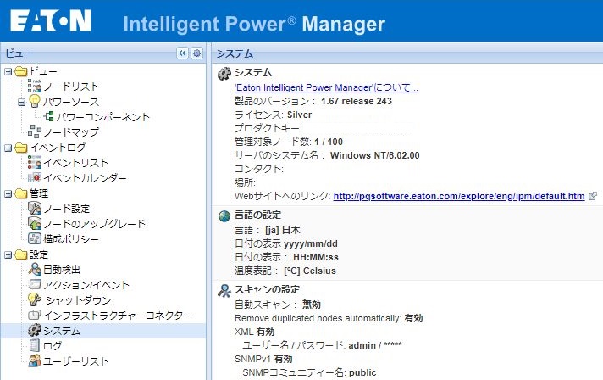The width and height of the screenshot is (603, 380).
Task: Open the 構成ポリシー item
Action: pyautogui.click(x=71, y=239)
